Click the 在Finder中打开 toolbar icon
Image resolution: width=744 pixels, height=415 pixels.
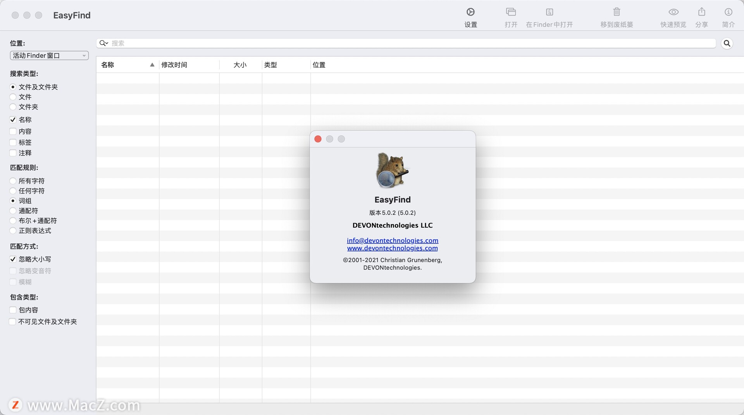[549, 12]
